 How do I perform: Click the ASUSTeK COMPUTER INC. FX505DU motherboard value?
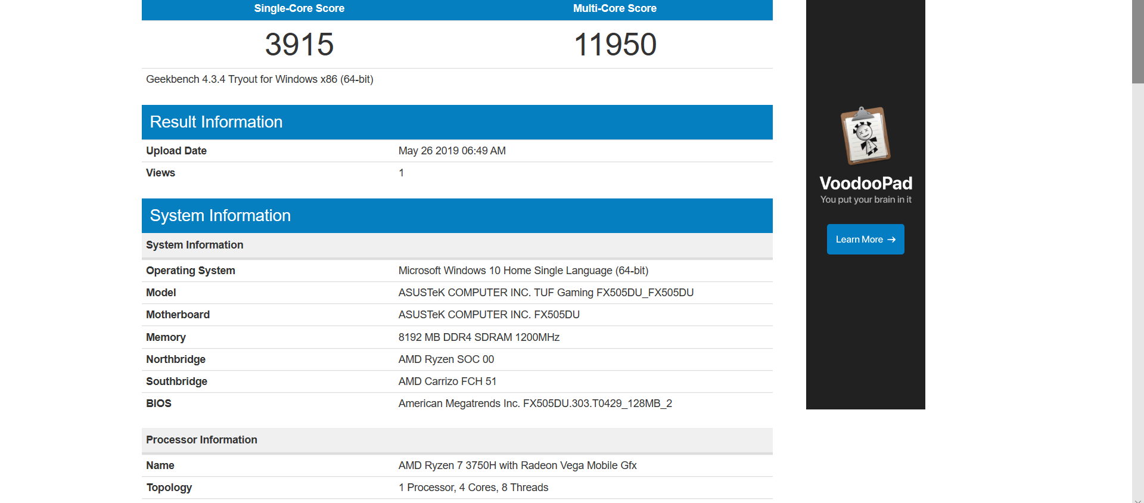(489, 315)
